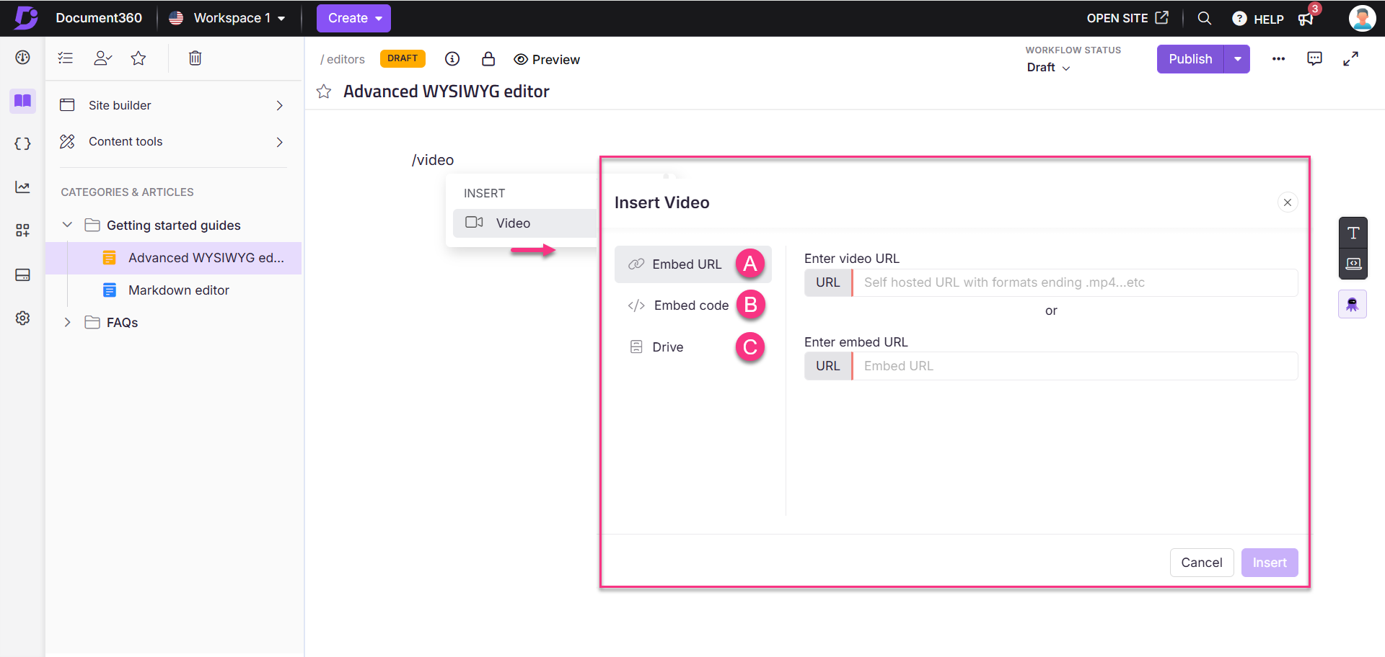1385x657 pixels.
Task: Collapse the Getting started guides category
Action: tap(67, 225)
